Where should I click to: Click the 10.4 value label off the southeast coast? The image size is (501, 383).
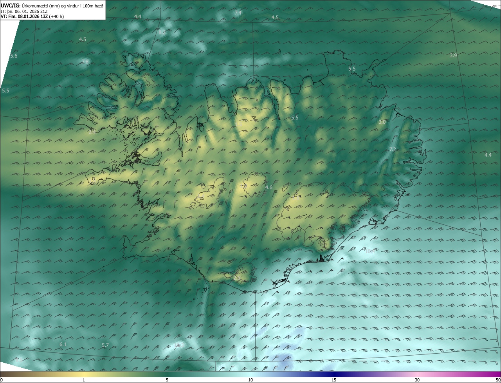pyautogui.click(x=370, y=251)
